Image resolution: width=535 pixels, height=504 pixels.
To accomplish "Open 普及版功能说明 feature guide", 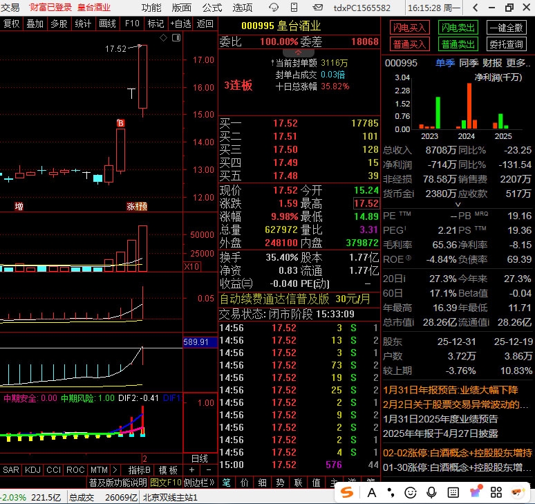I will (x=118, y=483).
